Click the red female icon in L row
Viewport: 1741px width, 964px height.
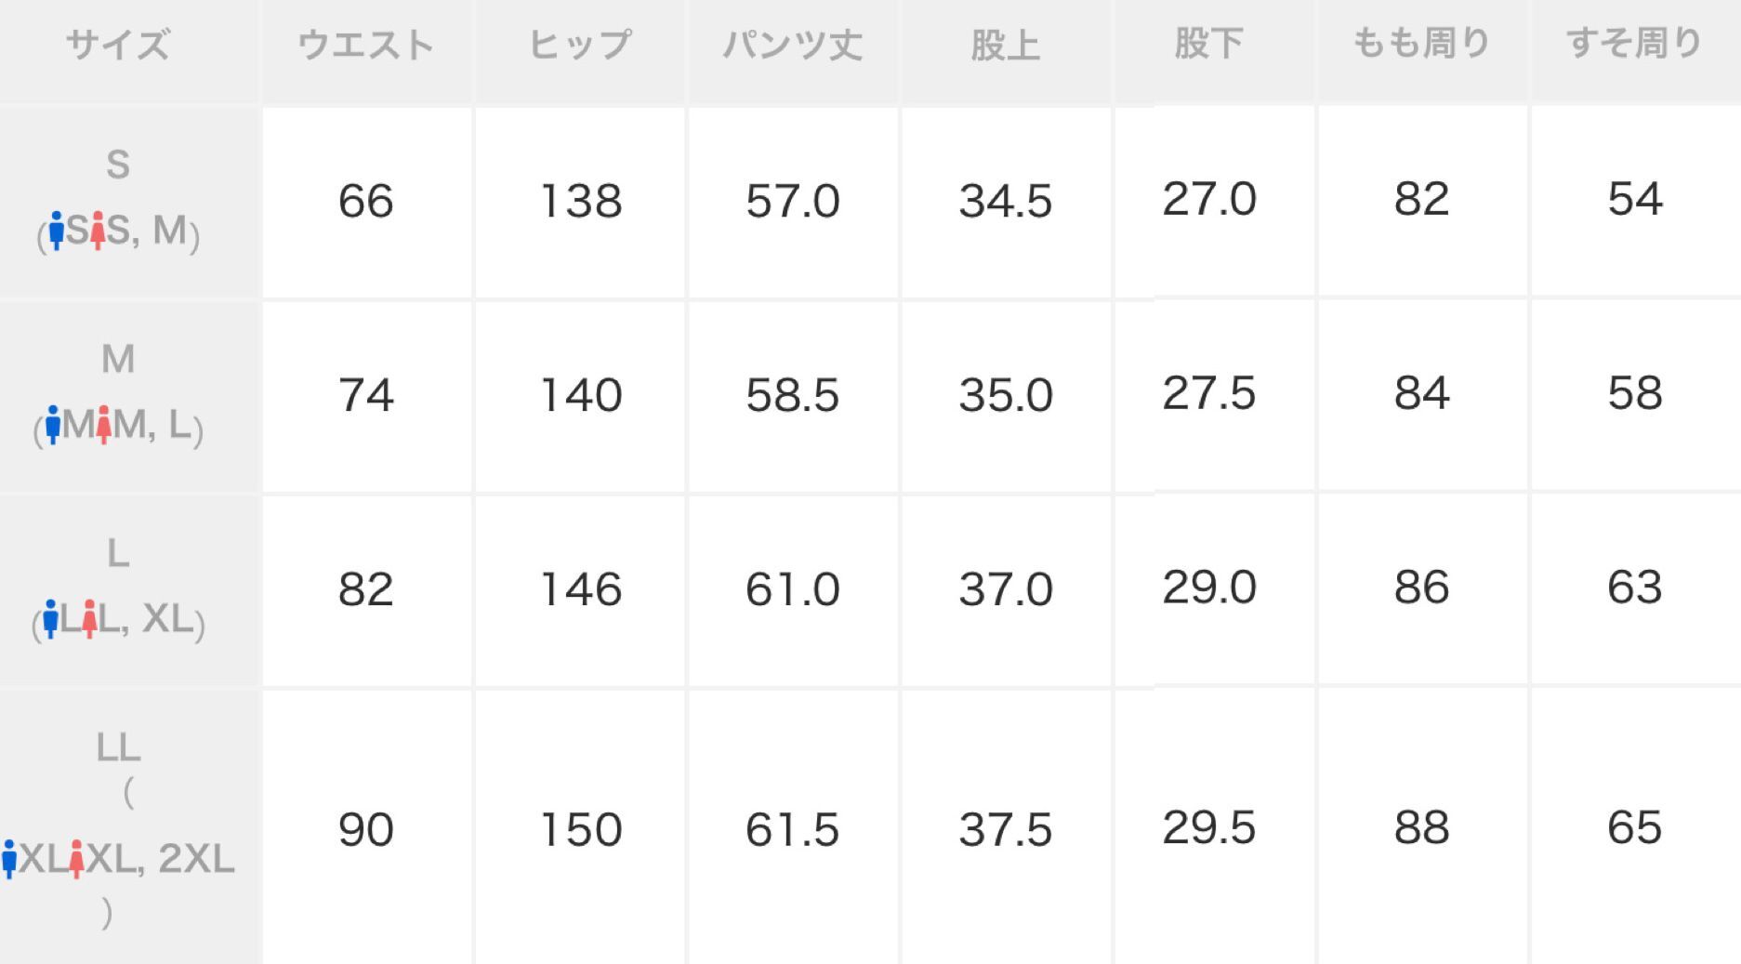(x=88, y=619)
